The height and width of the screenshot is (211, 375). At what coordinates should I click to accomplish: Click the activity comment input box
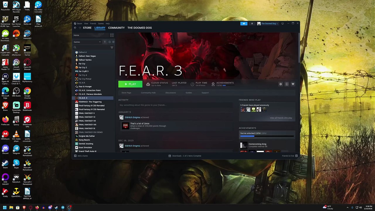point(176,105)
